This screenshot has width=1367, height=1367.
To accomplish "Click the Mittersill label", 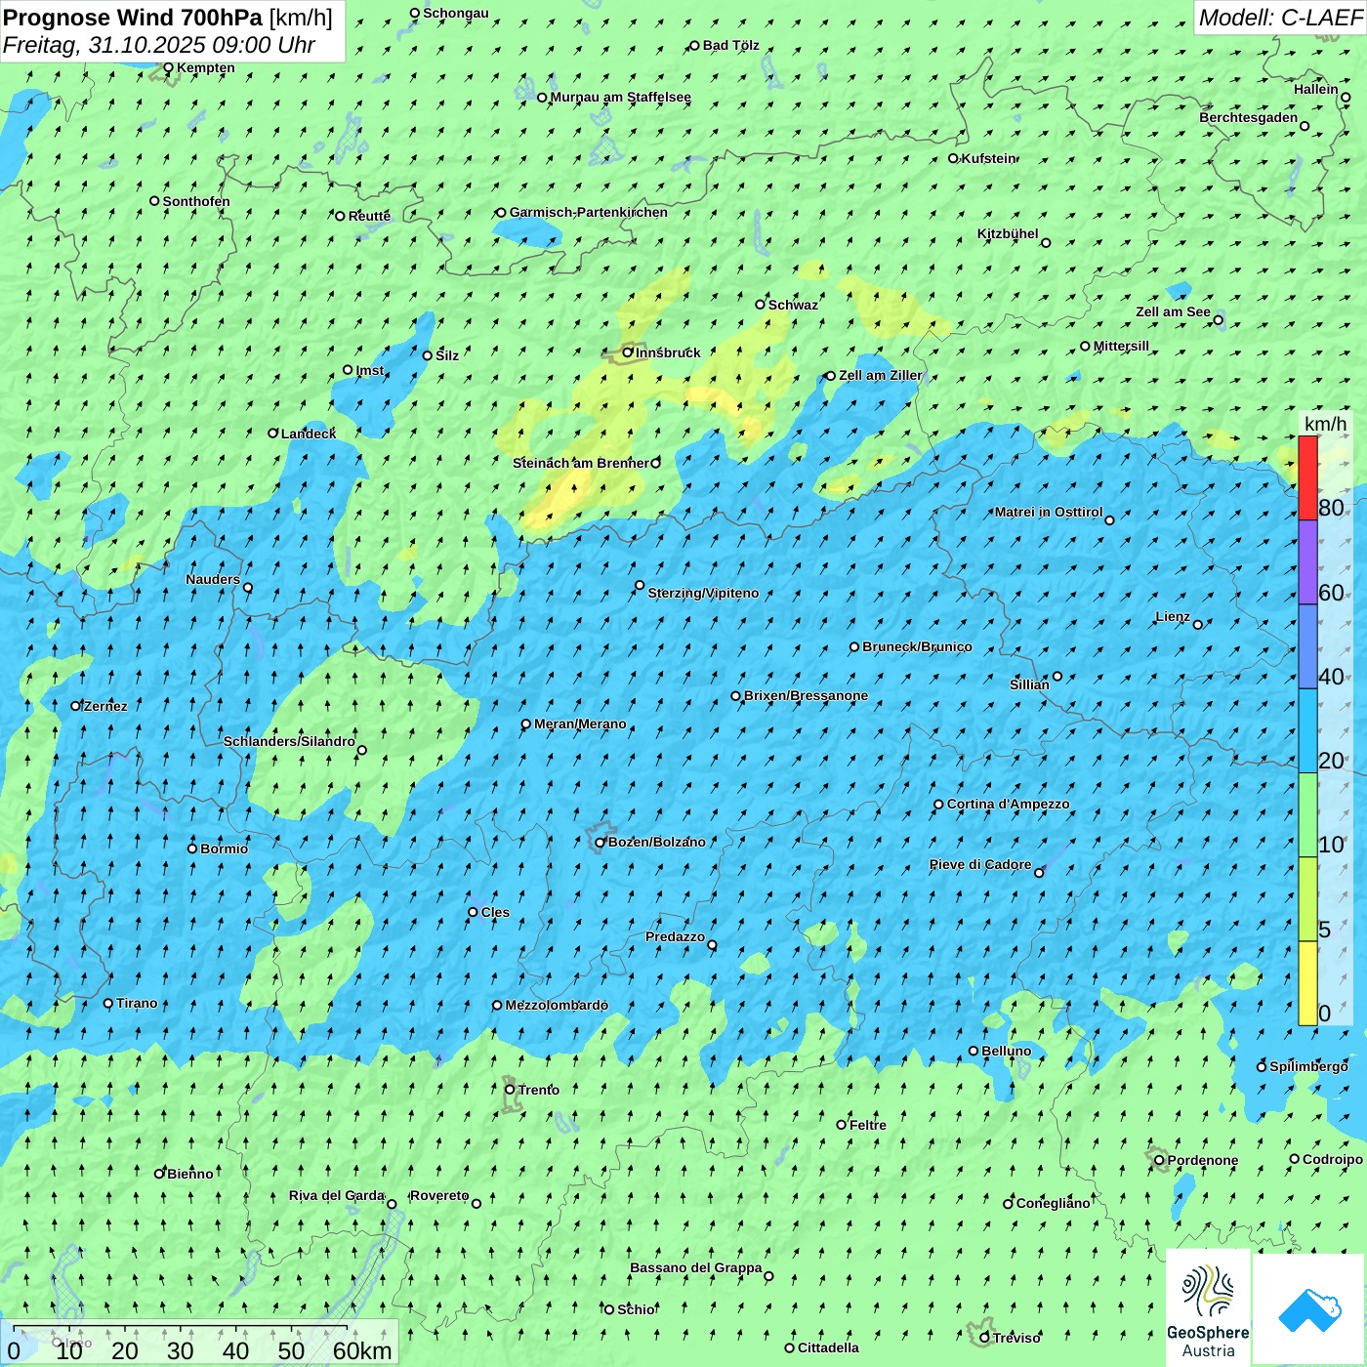I will 1121,346.
